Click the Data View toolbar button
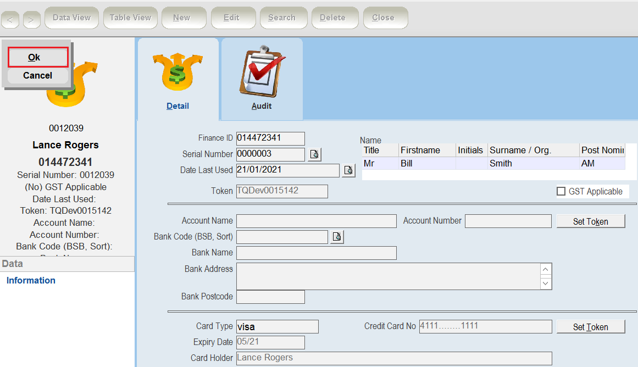638x367 pixels. 71,18
